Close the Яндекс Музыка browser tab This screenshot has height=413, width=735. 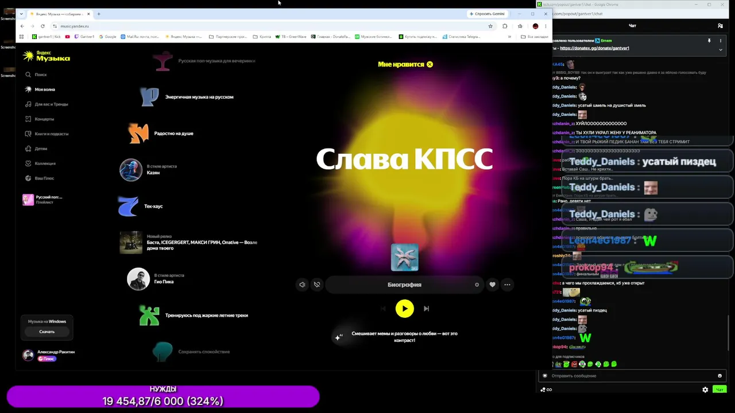88,14
